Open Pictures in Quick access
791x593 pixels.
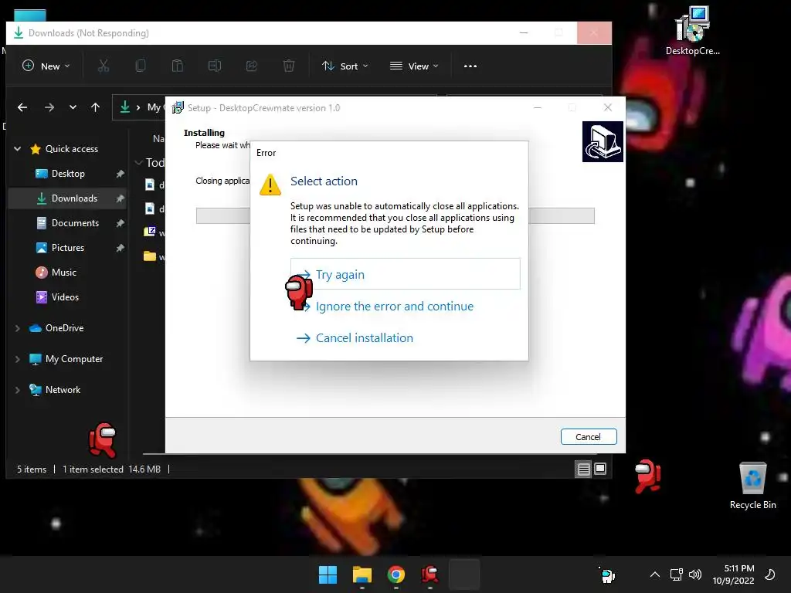68,248
